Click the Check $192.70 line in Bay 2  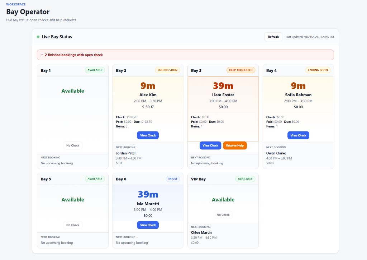click(x=127, y=117)
